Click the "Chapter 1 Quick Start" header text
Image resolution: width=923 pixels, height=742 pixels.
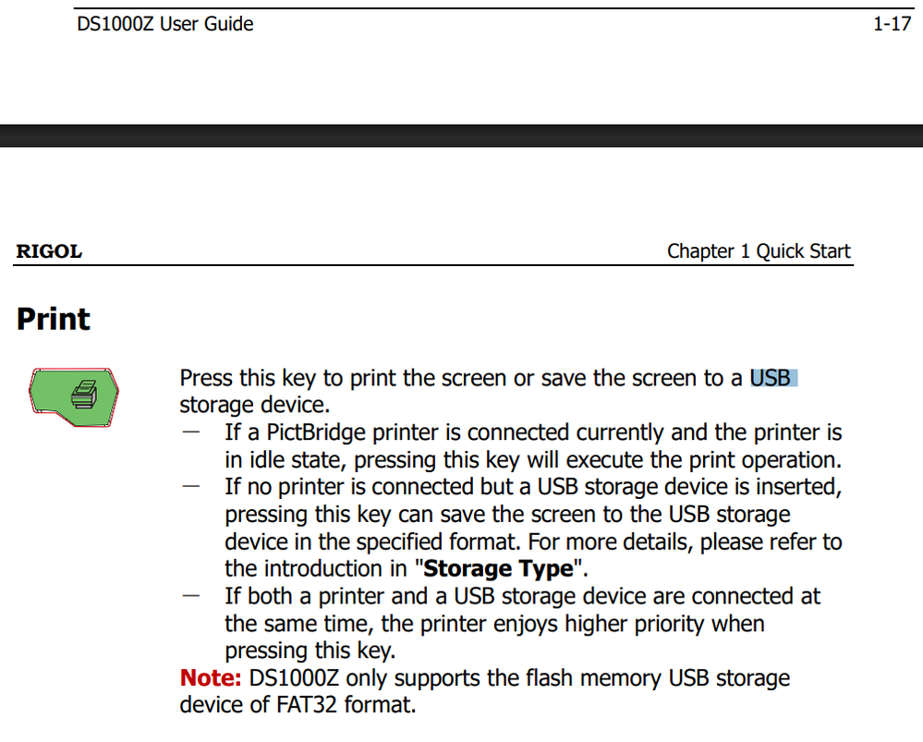(759, 251)
